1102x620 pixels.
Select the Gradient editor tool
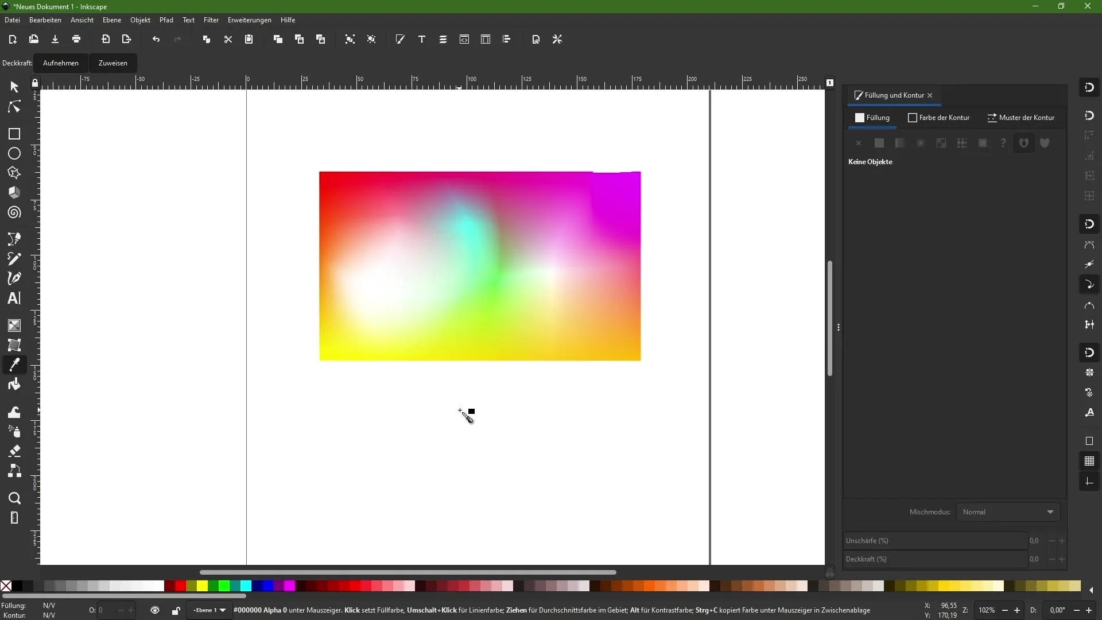[x=14, y=326]
